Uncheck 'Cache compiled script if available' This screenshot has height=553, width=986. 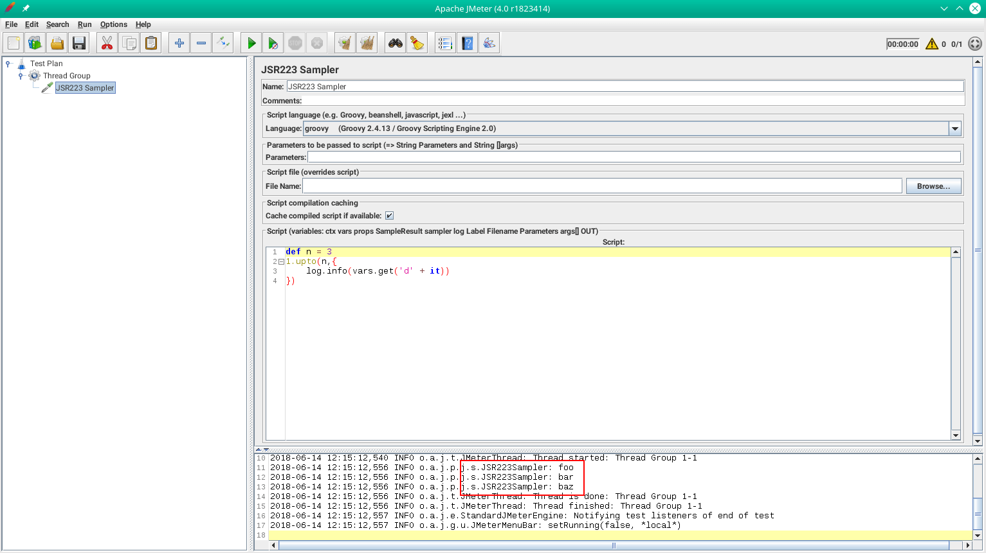[x=389, y=215]
